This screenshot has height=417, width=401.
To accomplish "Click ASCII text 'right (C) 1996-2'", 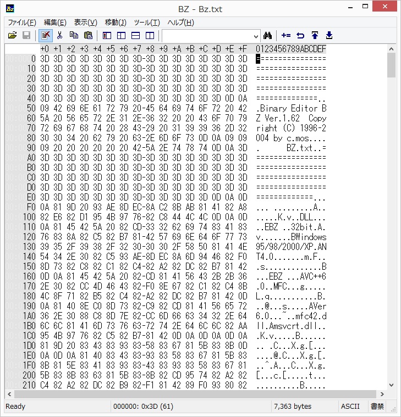I will [291, 128].
